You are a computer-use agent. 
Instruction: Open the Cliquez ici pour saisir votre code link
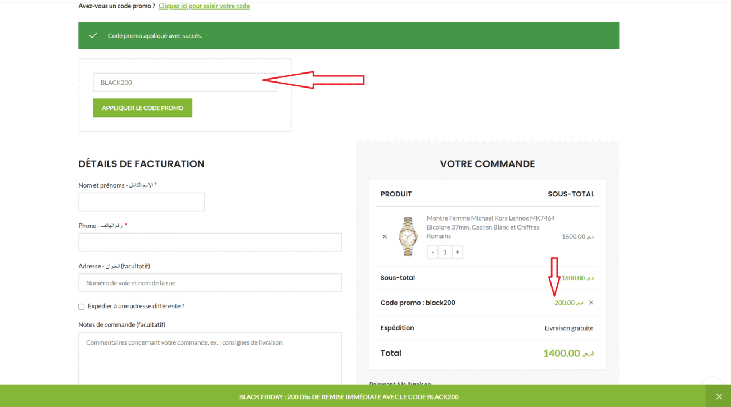point(204,6)
